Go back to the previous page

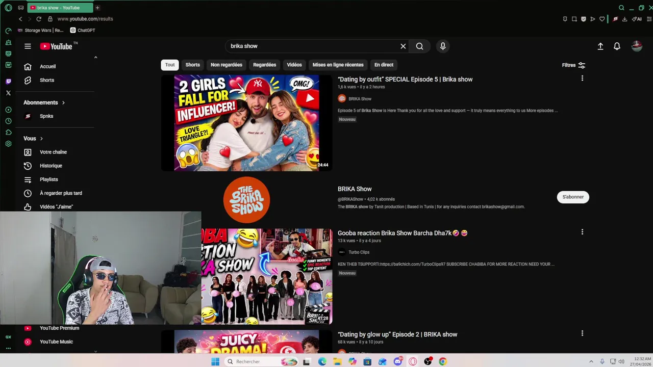pyautogui.click(x=20, y=19)
